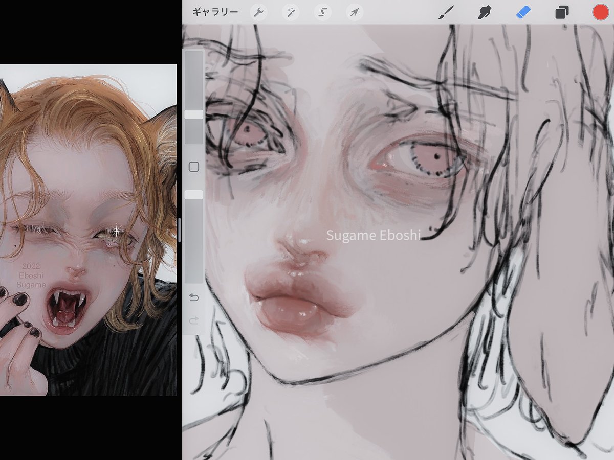Open the red active color picker
The width and height of the screenshot is (614, 460).
click(x=600, y=12)
